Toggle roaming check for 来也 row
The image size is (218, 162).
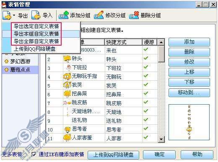(x=146, y=49)
